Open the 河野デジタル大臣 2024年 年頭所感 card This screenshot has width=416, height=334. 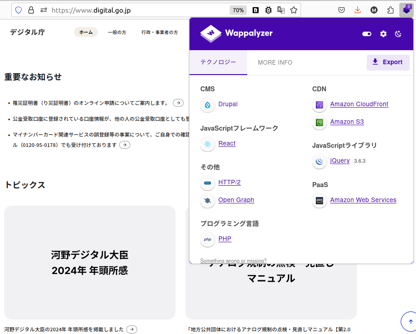pyautogui.click(x=90, y=263)
